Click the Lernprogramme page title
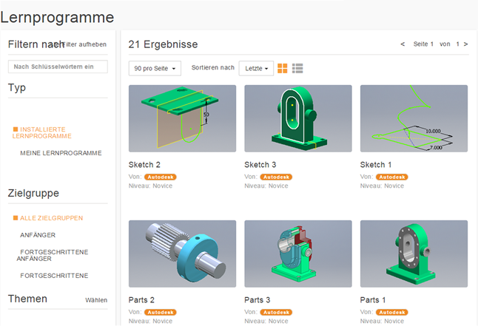 click(x=57, y=17)
